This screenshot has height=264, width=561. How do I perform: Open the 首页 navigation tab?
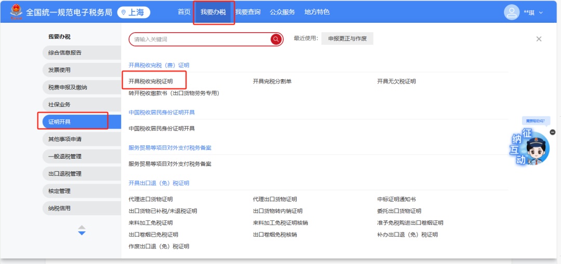click(x=184, y=12)
